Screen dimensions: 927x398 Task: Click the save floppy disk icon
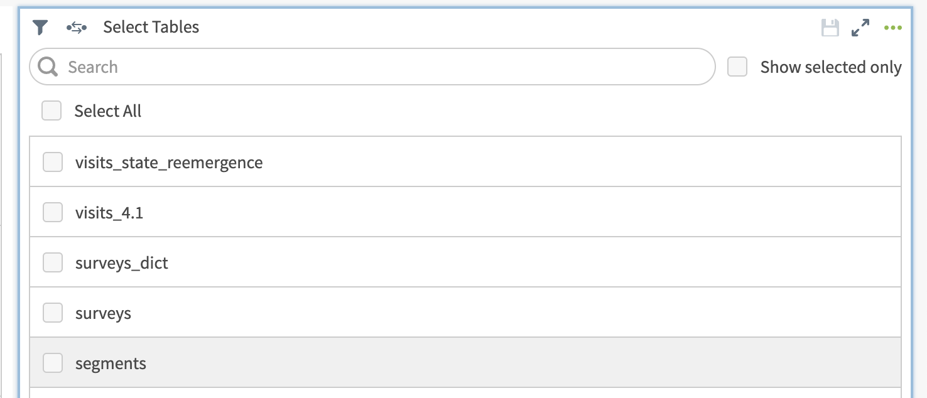tap(830, 28)
